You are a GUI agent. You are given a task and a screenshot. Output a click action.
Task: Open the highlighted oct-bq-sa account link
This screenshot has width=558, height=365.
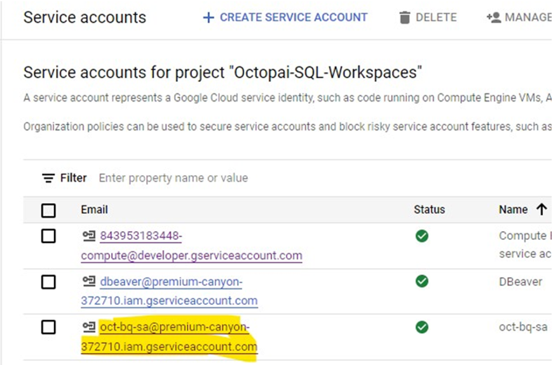(175, 328)
